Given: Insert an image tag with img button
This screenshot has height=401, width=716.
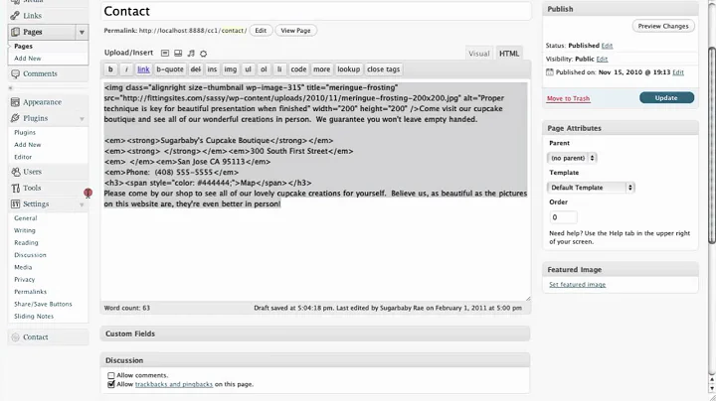Looking at the screenshot, I should click(230, 69).
